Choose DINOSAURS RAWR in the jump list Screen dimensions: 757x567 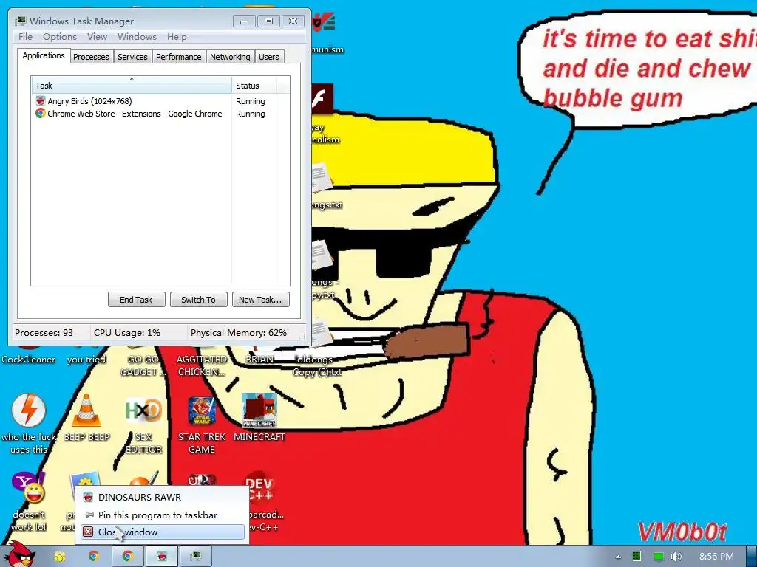[x=163, y=497]
